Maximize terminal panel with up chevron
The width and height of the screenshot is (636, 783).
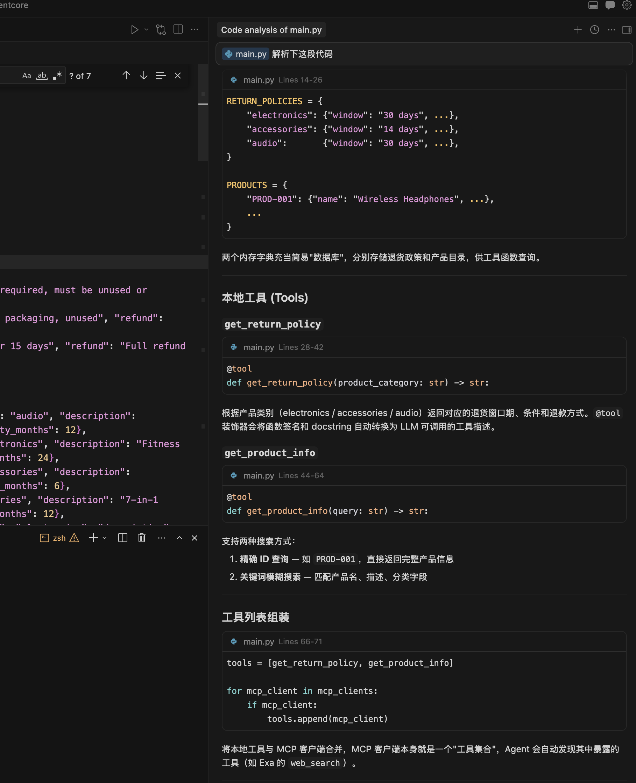179,538
